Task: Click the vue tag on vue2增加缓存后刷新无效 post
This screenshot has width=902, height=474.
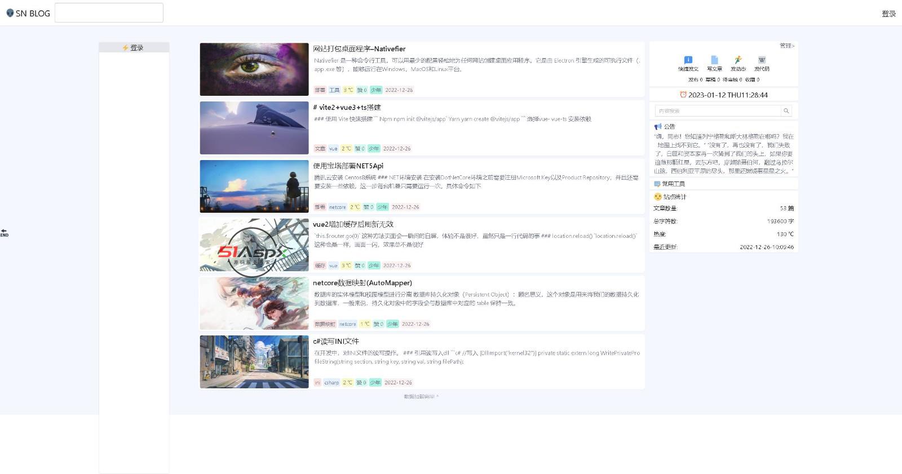Action: pos(333,265)
